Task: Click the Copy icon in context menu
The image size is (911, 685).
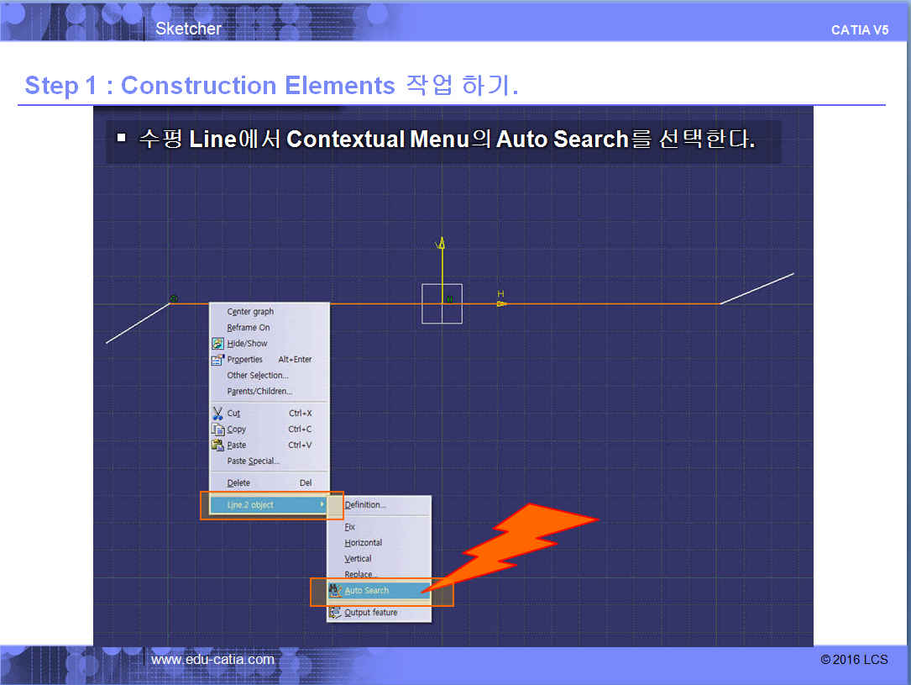Action: click(217, 429)
